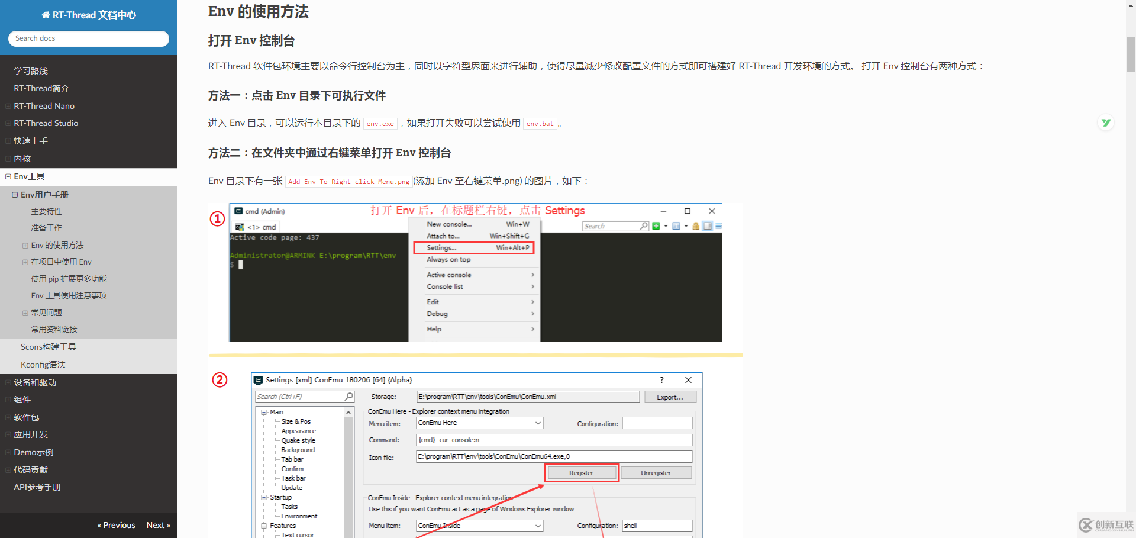Click the env.exe inline code
Screen dimensions: 1136x538
[x=380, y=124]
